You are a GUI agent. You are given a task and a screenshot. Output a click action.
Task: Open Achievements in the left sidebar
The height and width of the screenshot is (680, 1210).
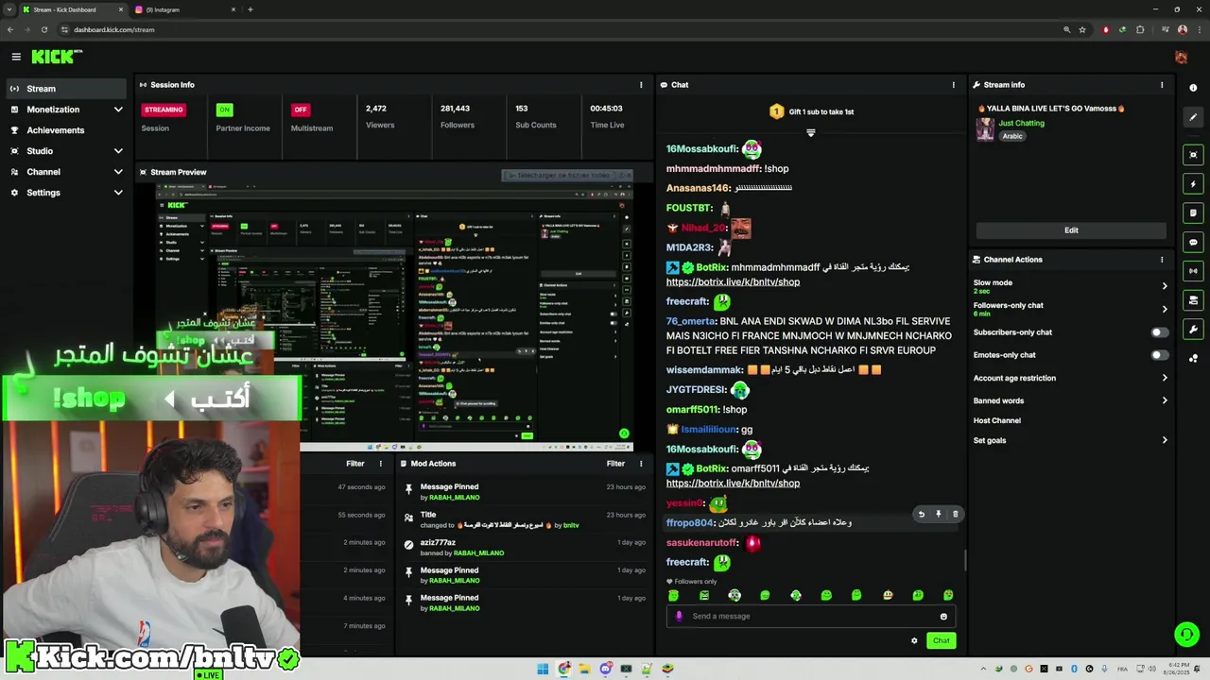(66, 130)
